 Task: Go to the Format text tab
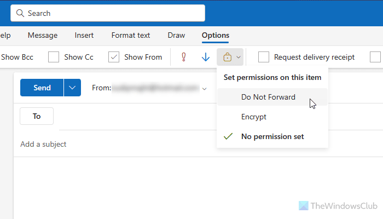[131, 35]
